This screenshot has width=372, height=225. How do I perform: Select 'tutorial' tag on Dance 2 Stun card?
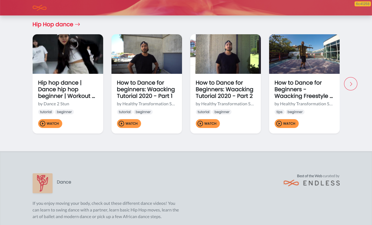coord(46,112)
